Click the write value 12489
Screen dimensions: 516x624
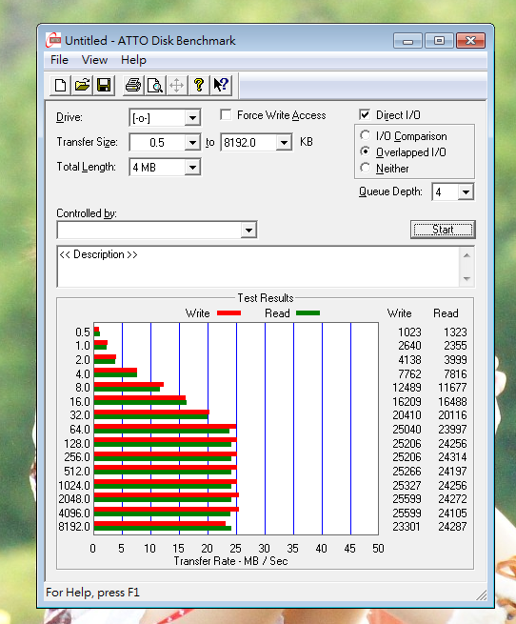(x=407, y=387)
